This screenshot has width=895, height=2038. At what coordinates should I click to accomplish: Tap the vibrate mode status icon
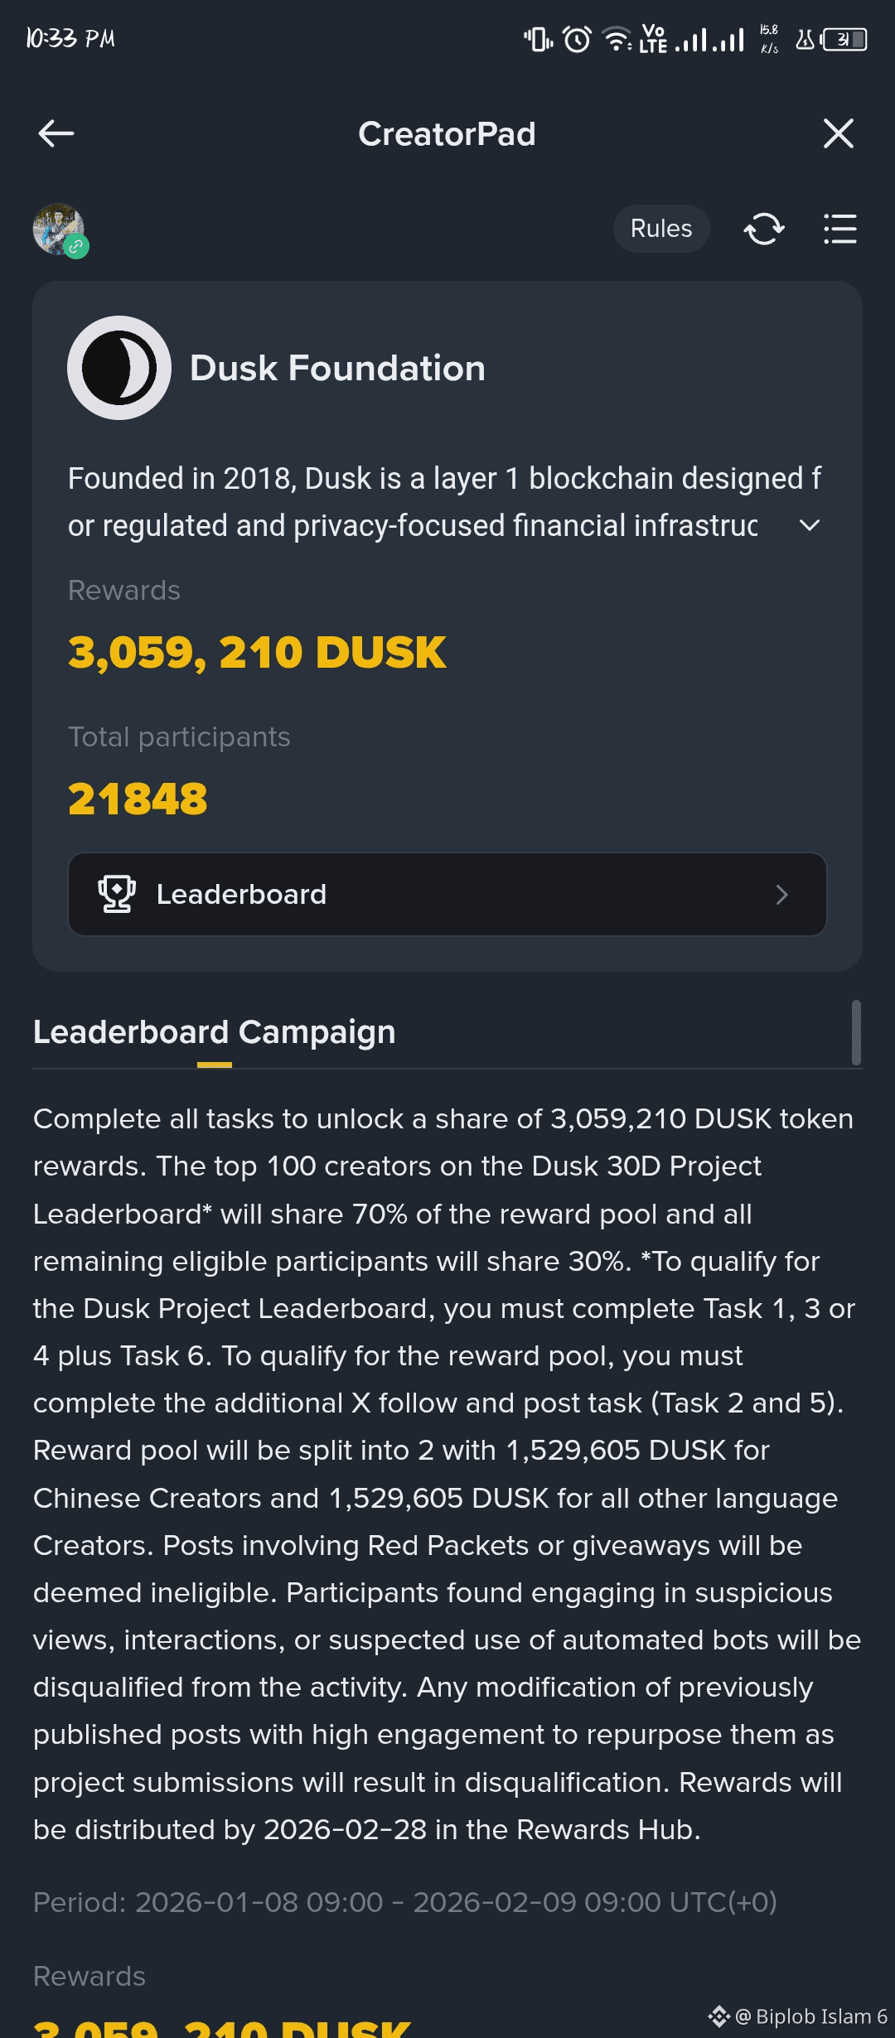538,39
